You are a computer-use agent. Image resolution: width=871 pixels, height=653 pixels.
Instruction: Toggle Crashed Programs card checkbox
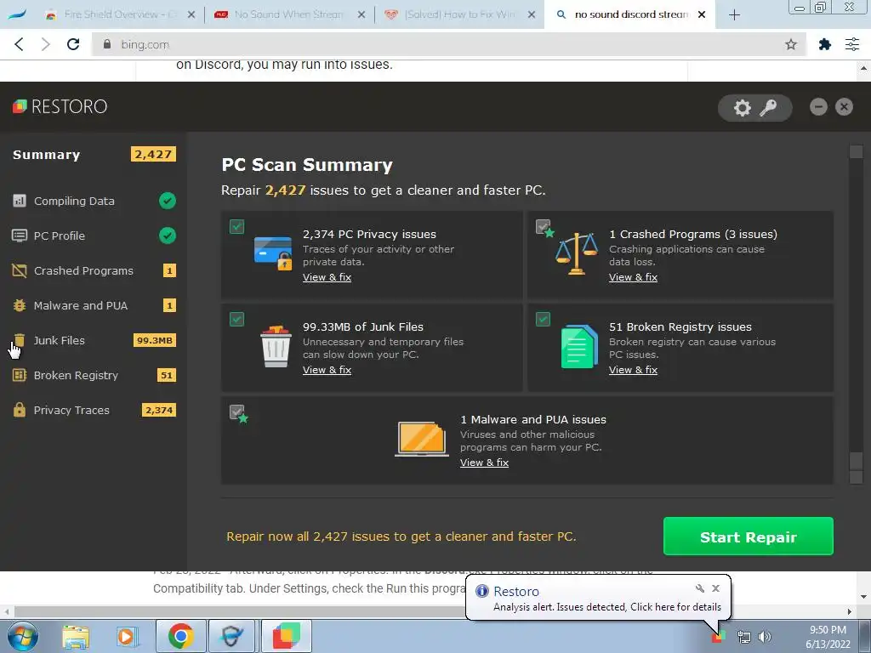543,226
